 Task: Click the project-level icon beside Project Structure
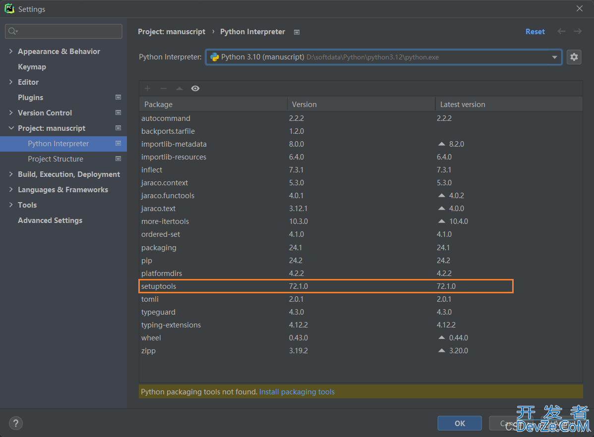(x=118, y=159)
